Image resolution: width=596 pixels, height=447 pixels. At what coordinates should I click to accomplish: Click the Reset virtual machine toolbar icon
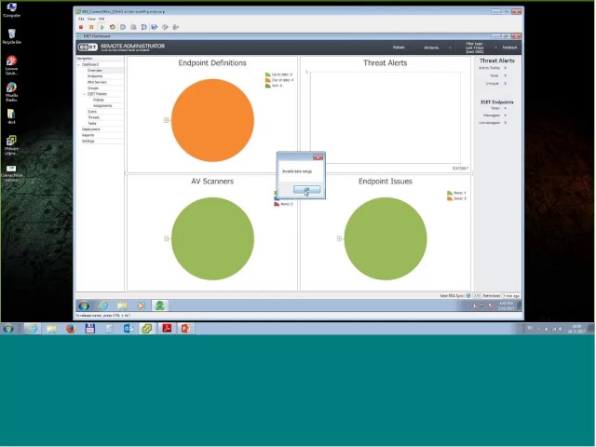point(113,27)
